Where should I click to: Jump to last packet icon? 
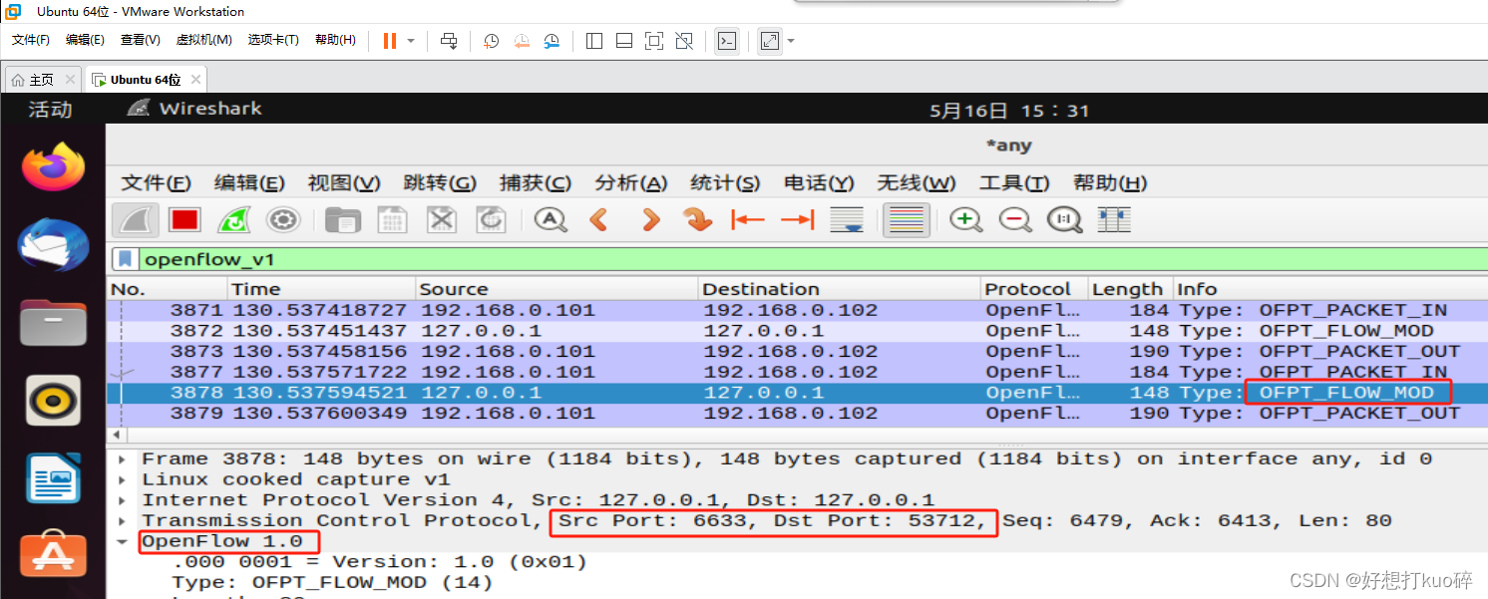(x=797, y=219)
